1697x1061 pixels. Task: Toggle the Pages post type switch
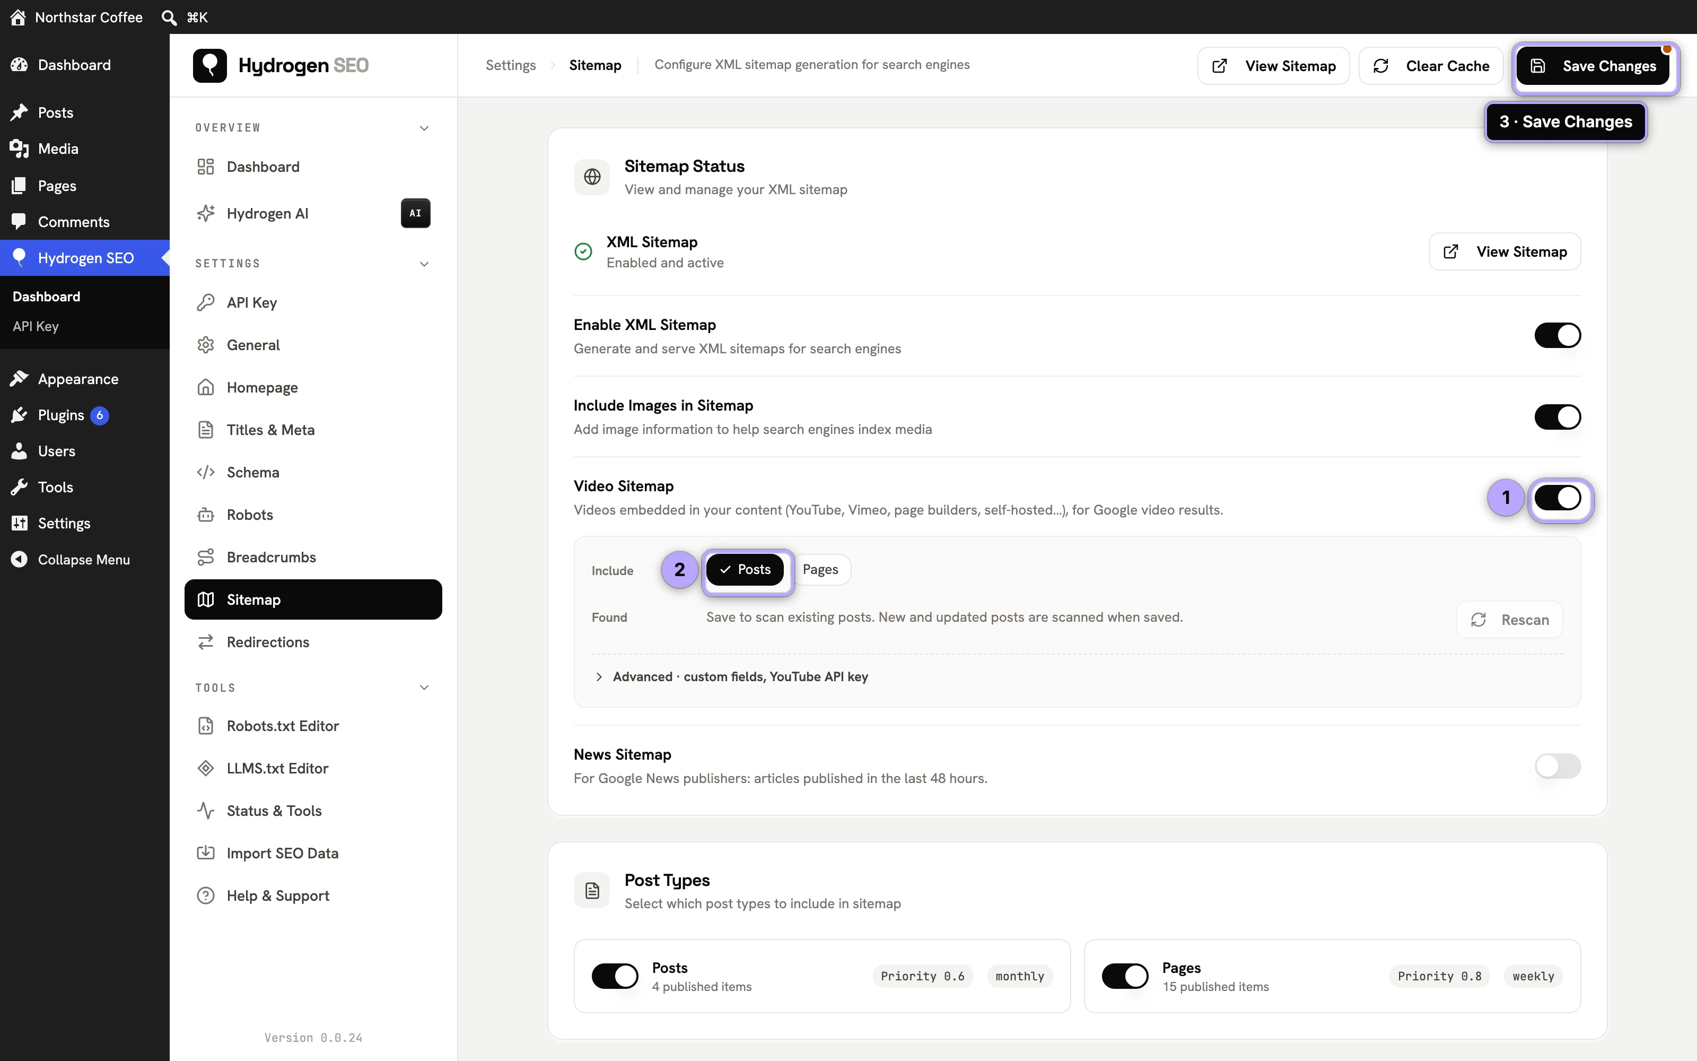tap(1125, 976)
